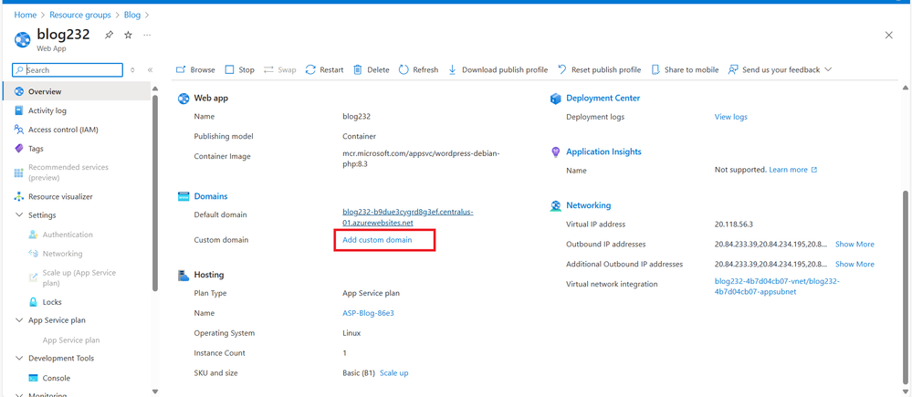912x397 pixels.
Task: Click the Browse toolbar button
Action: coord(195,69)
